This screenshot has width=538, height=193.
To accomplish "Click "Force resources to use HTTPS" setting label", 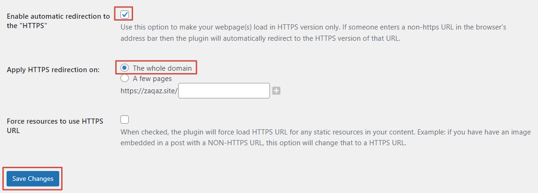I will pyautogui.click(x=55, y=121).
